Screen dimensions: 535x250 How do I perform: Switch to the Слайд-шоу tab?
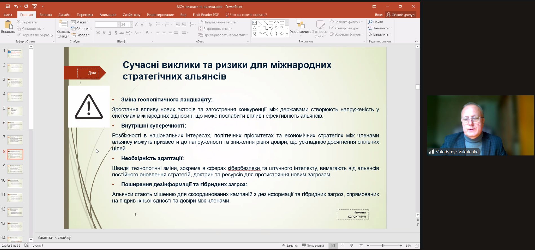point(131,15)
